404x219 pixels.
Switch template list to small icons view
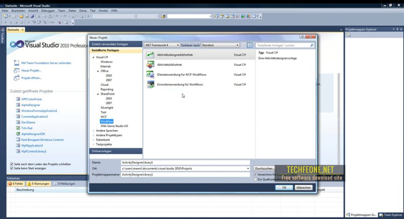[x=243, y=45]
